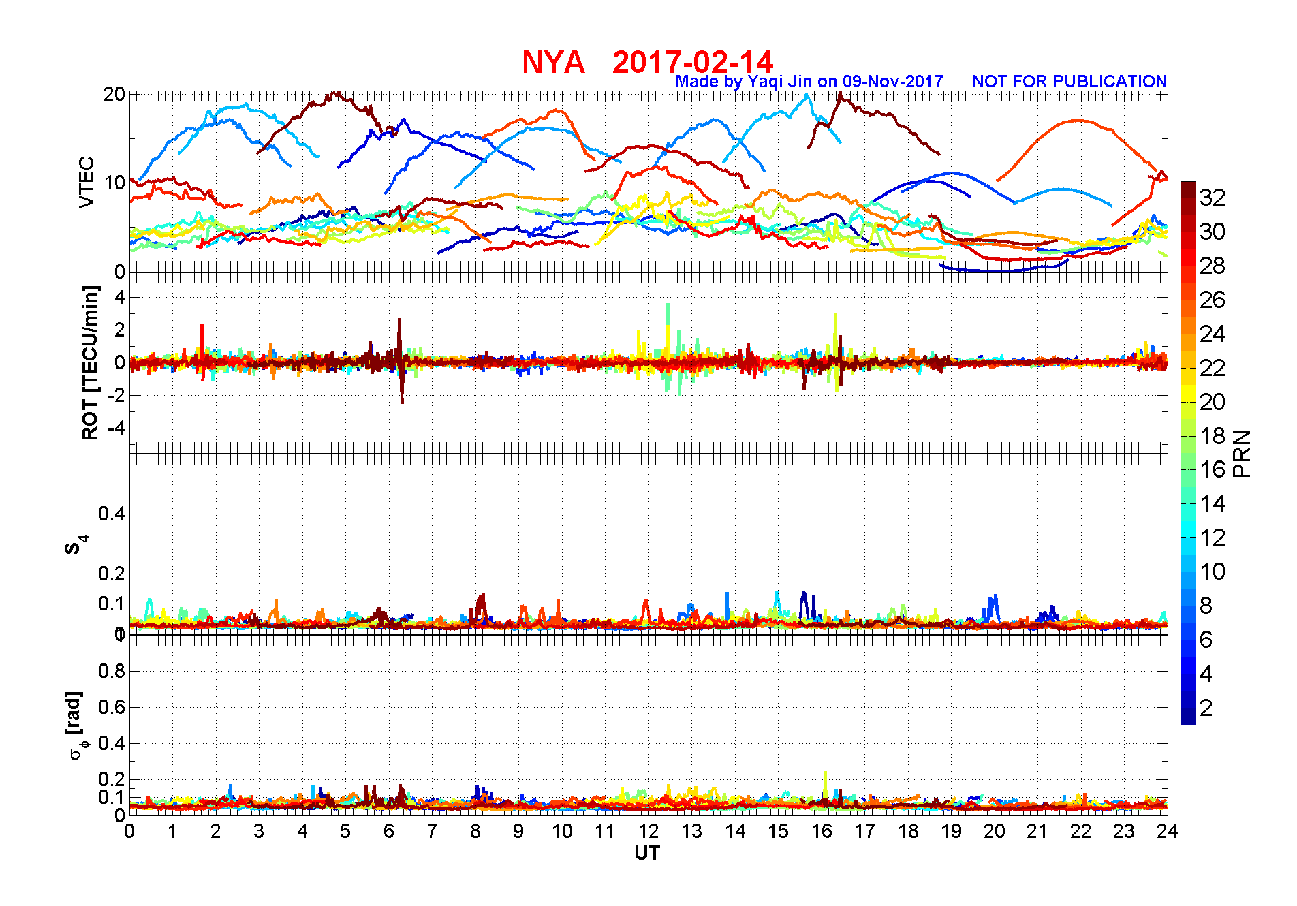
Task: Click sigma phi axis tick label 0.8
Action: pos(112,671)
